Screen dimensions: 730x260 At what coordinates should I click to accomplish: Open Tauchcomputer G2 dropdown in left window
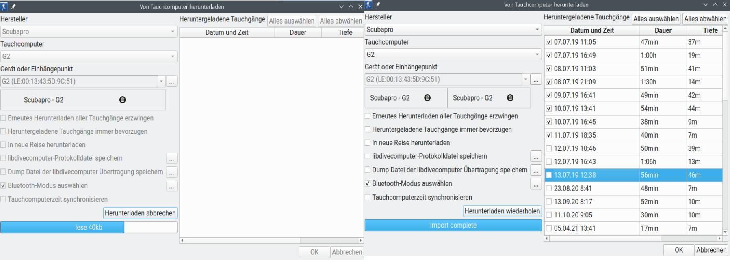[89, 56]
